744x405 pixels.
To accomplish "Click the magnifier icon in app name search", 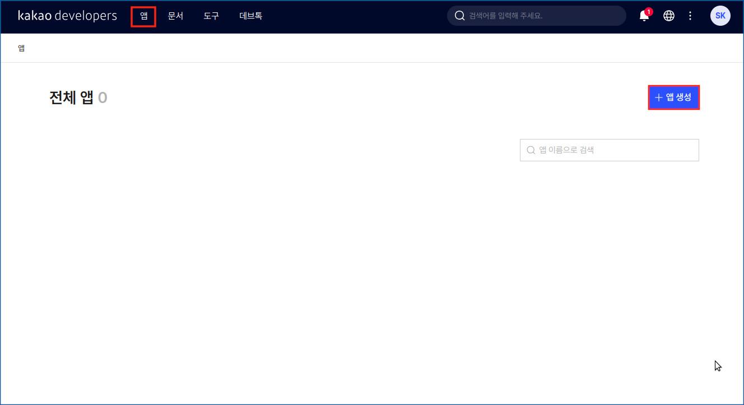I will tap(531, 150).
